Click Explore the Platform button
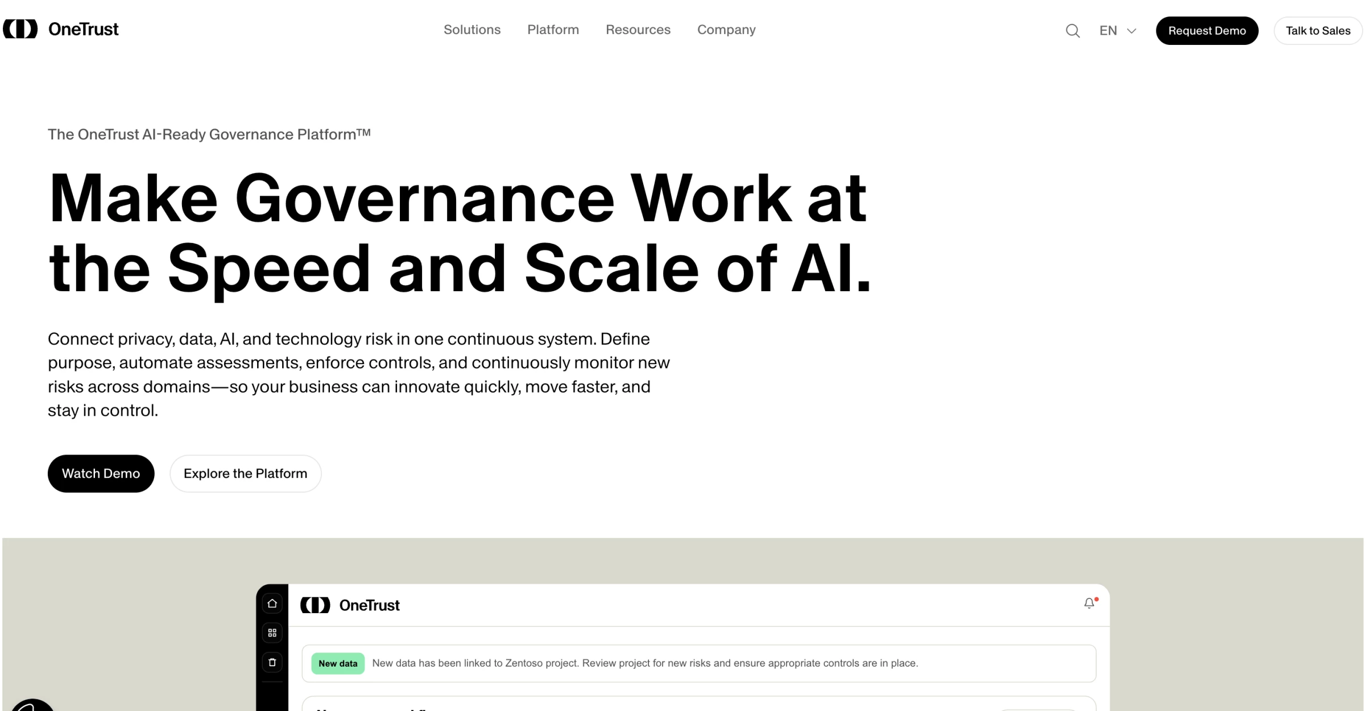This screenshot has height=711, width=1365. 245,473
